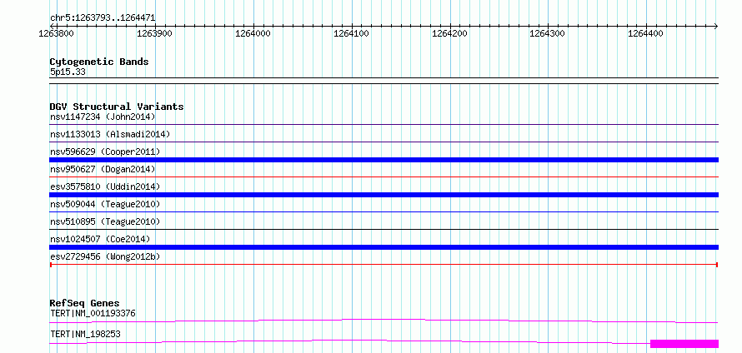Select the Cytogenetic Bands track title

(x=99, y=62)
